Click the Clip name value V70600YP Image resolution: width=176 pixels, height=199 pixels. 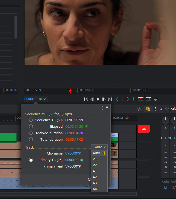pyautogui.click(x=73, y=153)
